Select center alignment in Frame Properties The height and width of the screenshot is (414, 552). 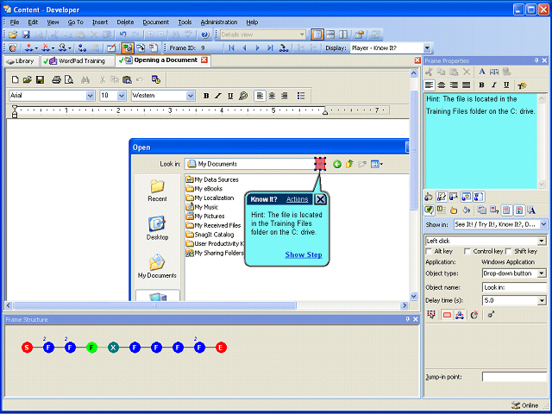click(442, 85)
